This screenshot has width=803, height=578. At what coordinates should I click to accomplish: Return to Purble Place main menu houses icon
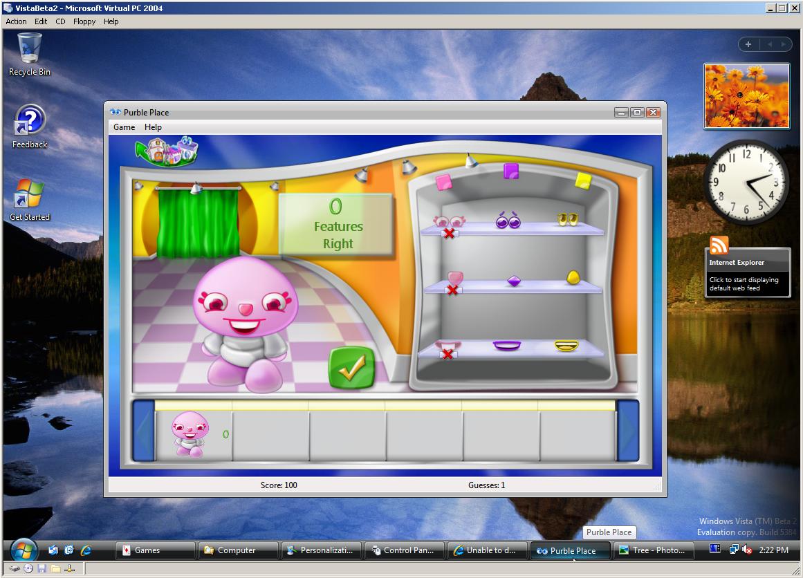tap(167, 151)
